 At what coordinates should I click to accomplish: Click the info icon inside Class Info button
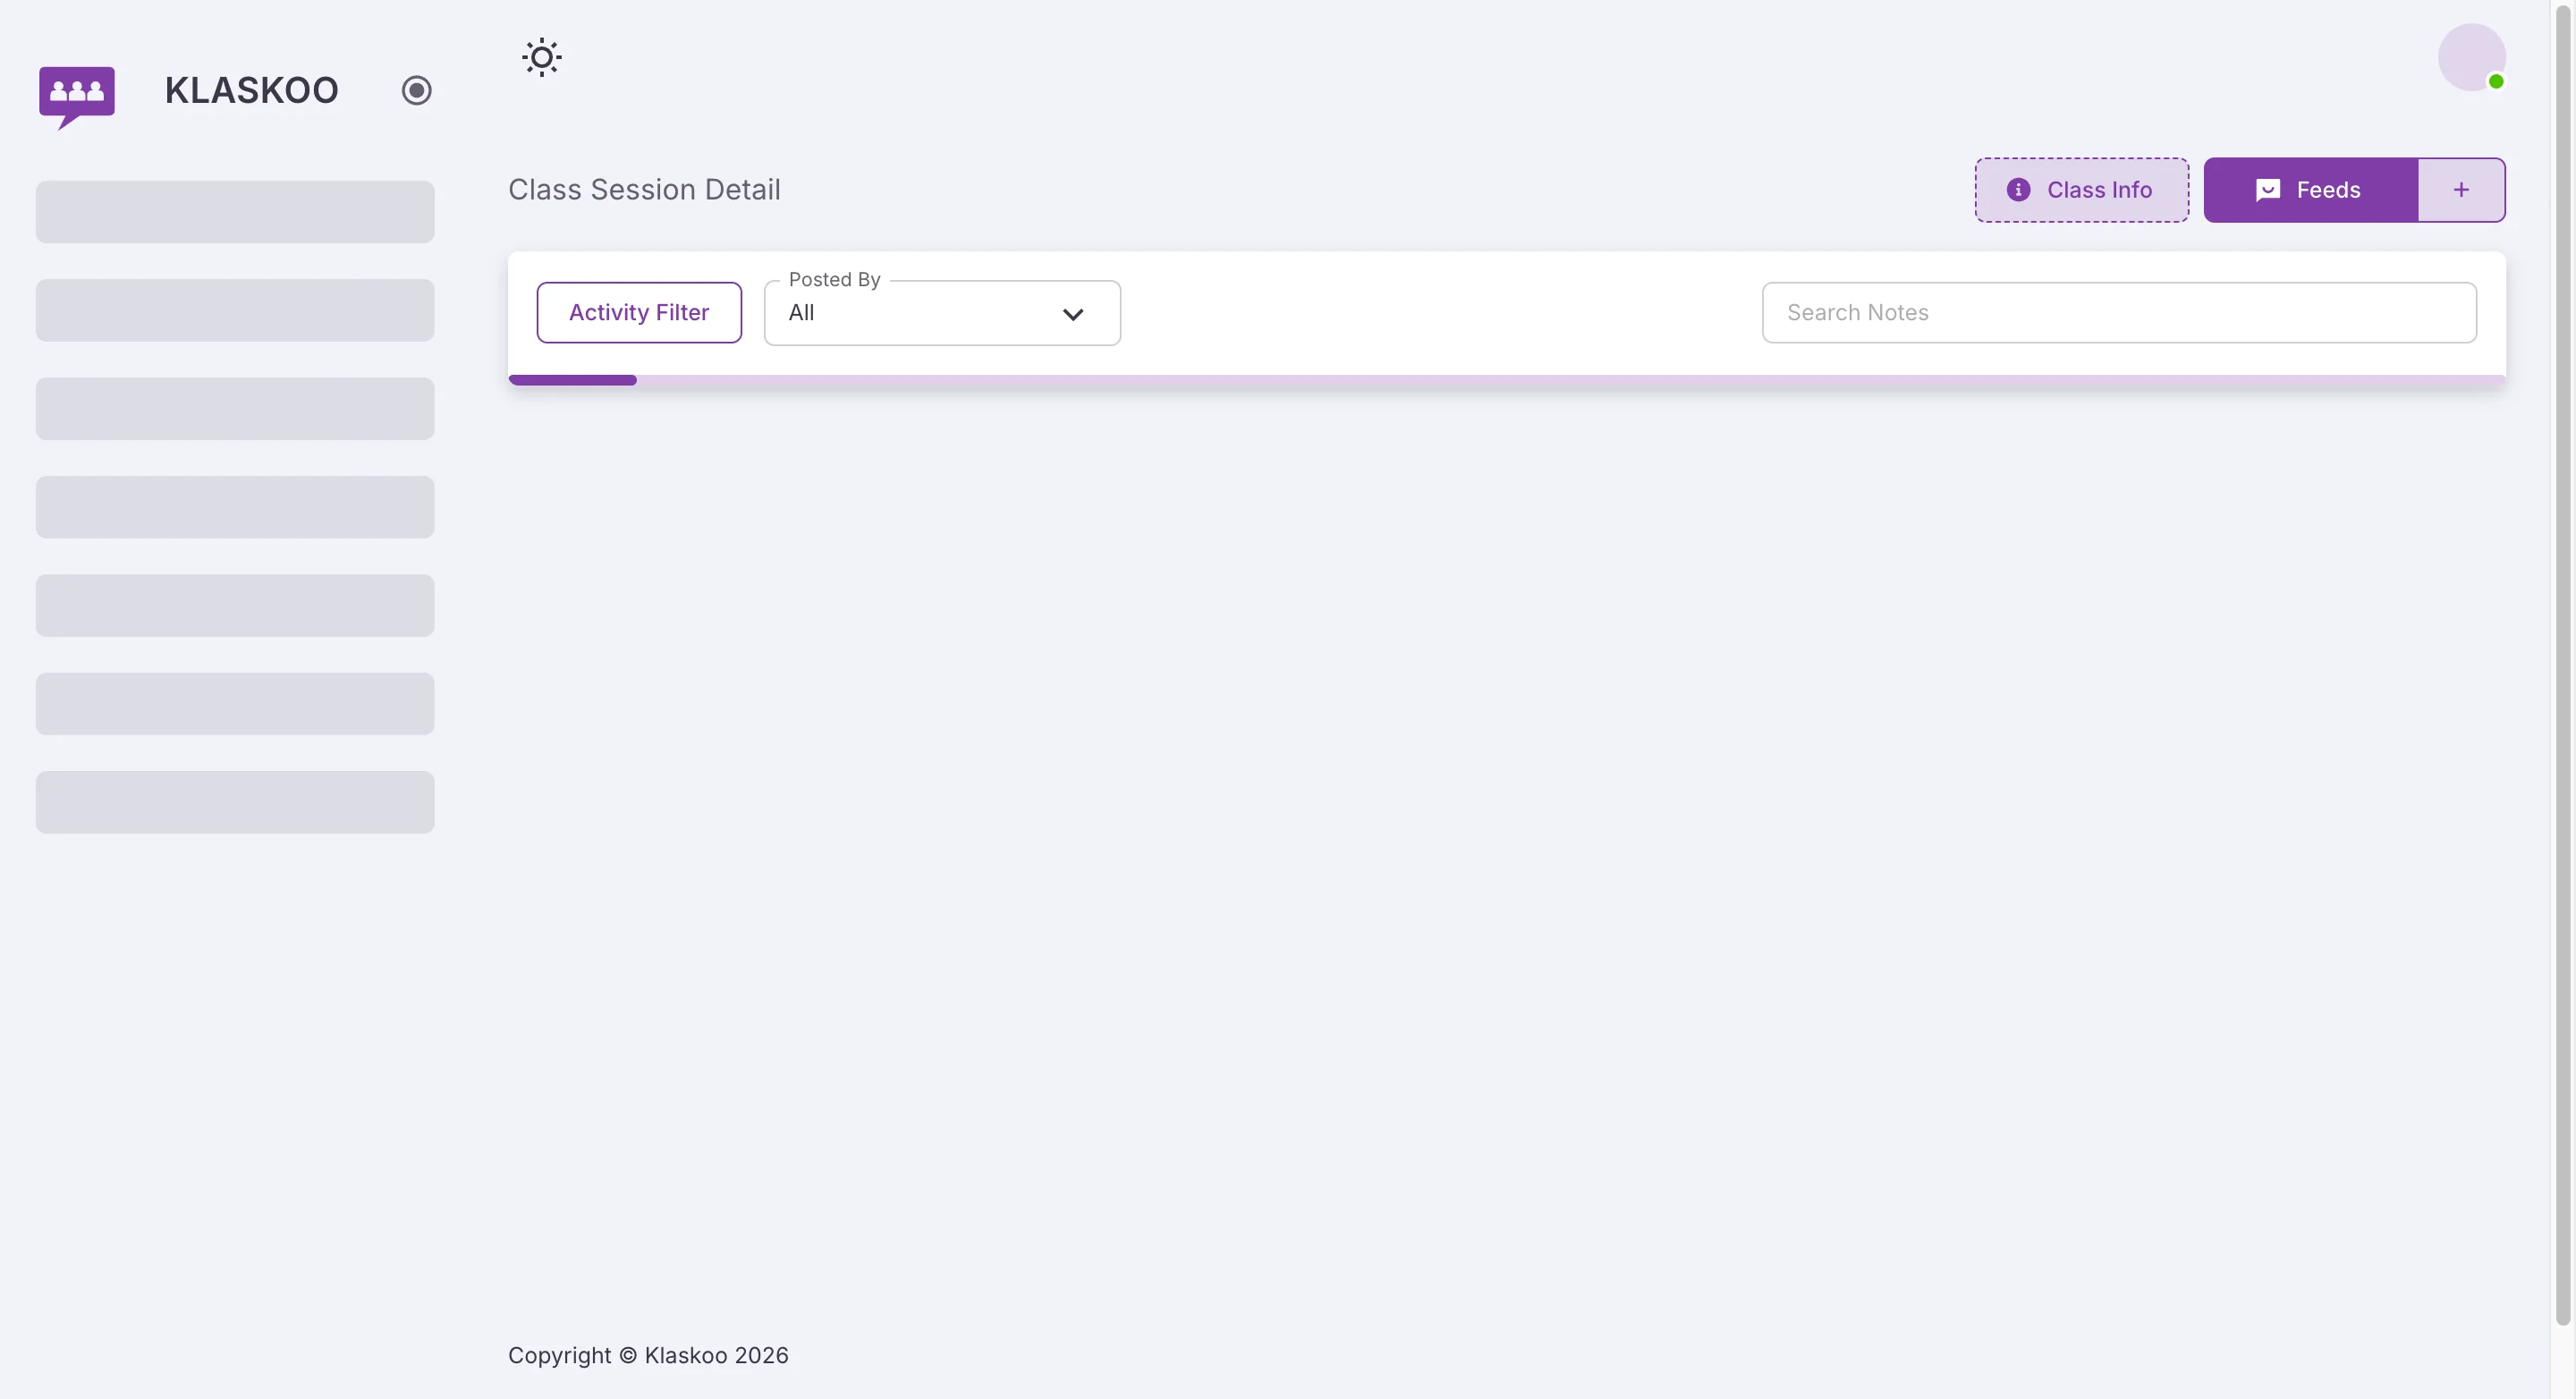tap(2019, 190)
